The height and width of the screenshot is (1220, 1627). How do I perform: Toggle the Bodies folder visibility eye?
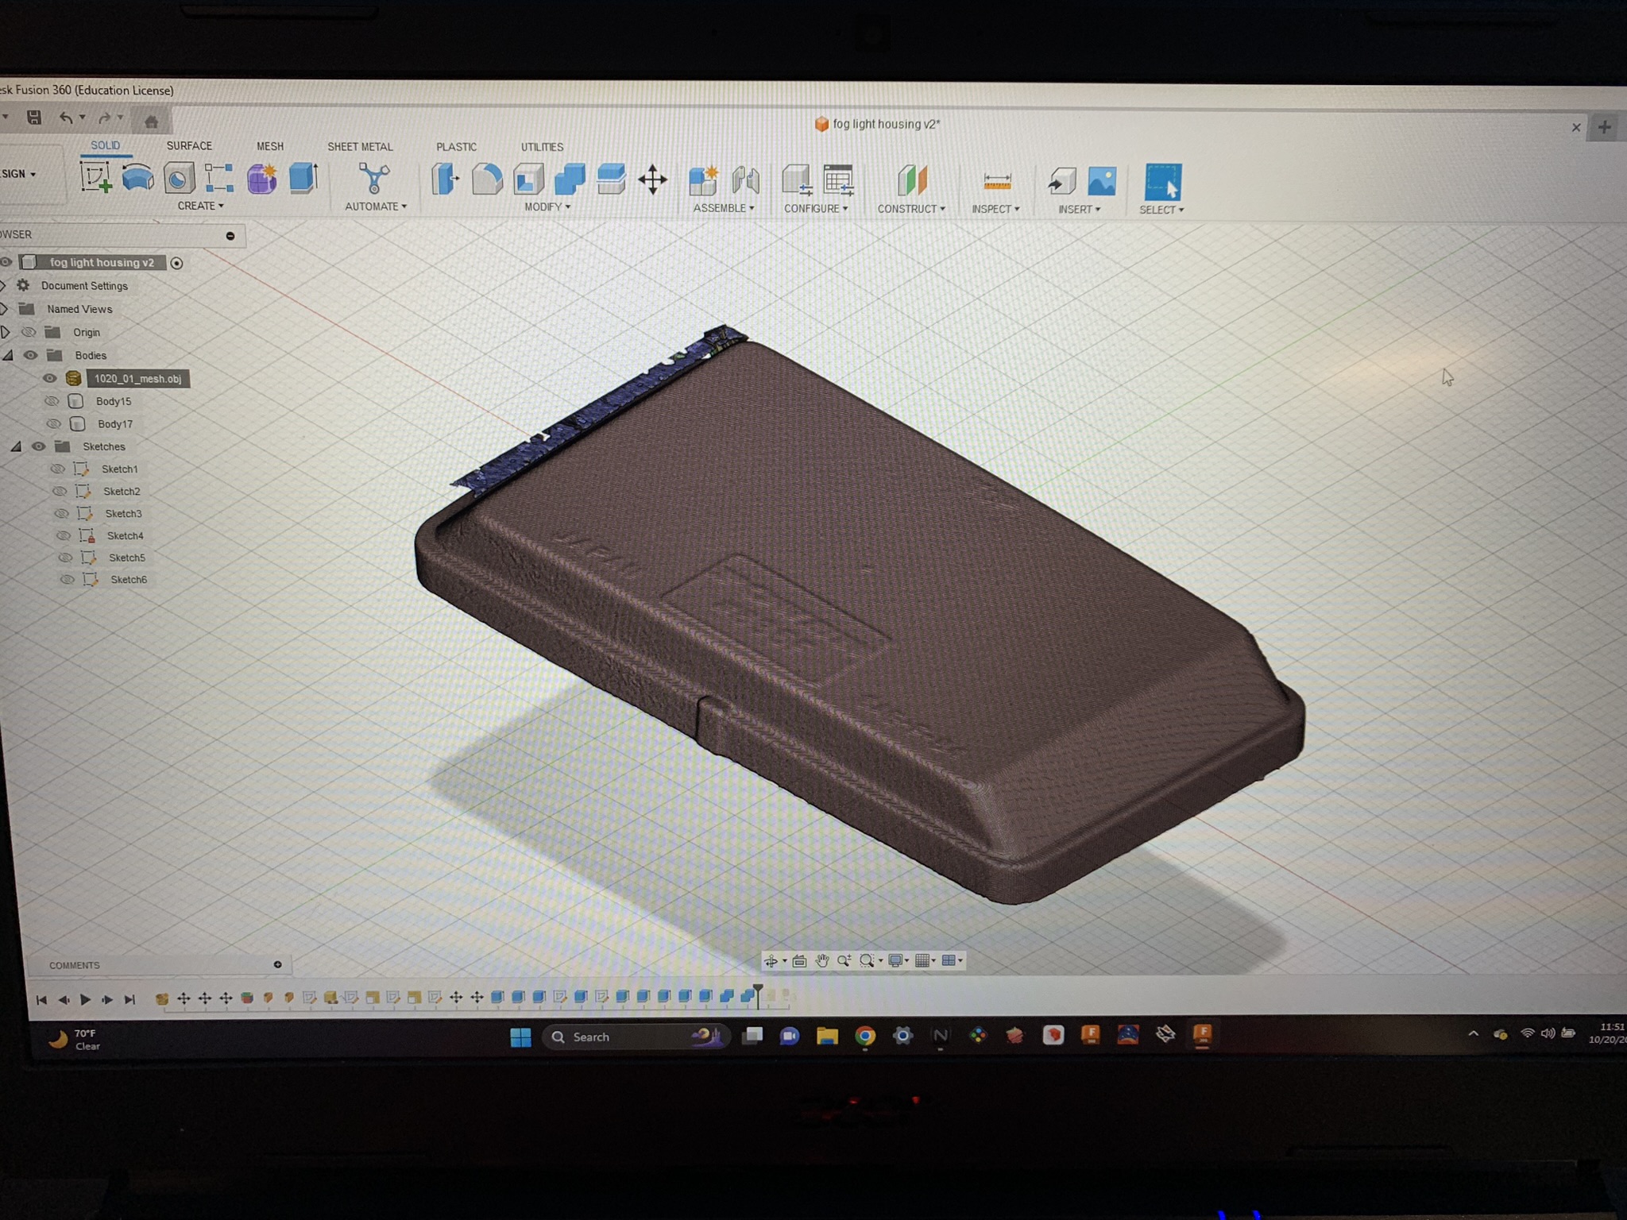(x=30, y=355)
